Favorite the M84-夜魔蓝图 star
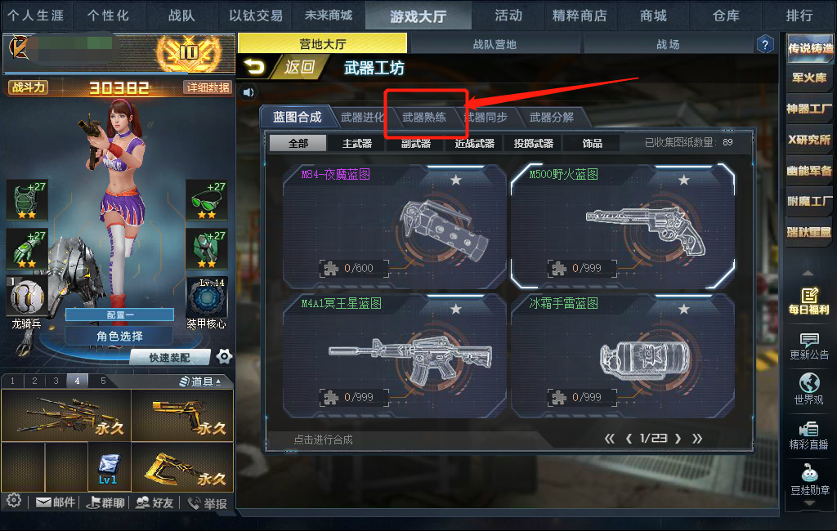837x531 pixels. (455, 181)
